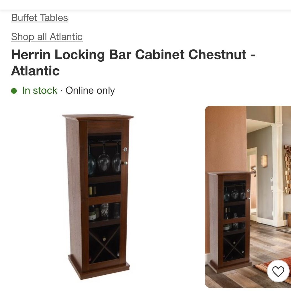This screenshot has height=291, width=291.
Task: Click the round door knob in main image
Action: tap(125, 163)
